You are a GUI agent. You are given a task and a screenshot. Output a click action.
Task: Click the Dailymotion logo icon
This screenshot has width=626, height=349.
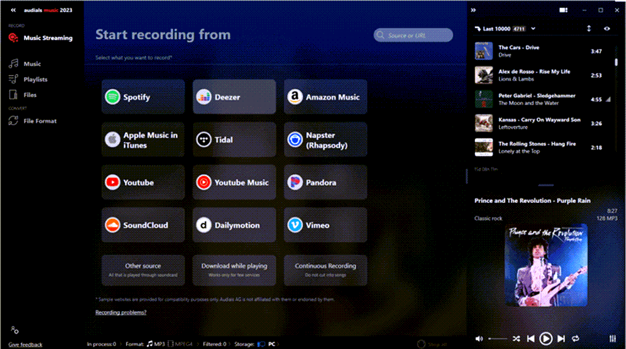click(204, 225)
